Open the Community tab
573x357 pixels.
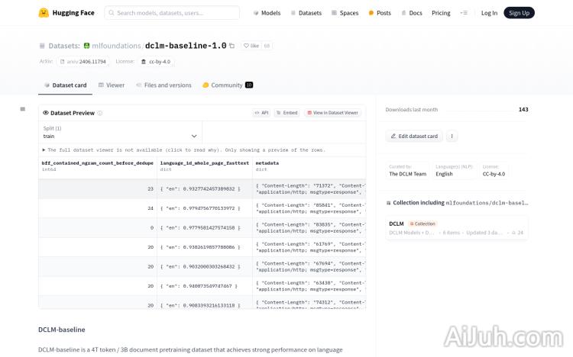(x=227, y=85)
